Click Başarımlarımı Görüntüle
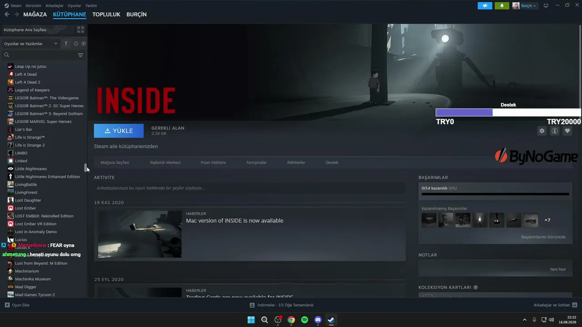Image resolution: width=582 pixels, height=327 pixels. (543, 237)
